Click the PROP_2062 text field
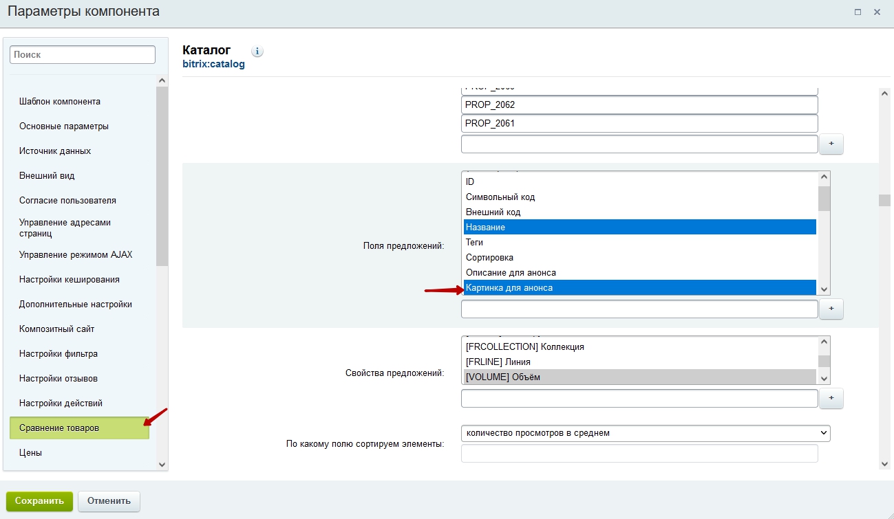Image resolution: width=894 pixels, height=519 pixels. click(x=639, y=104)
